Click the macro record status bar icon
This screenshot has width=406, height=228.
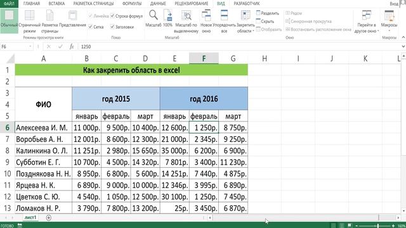20,225
